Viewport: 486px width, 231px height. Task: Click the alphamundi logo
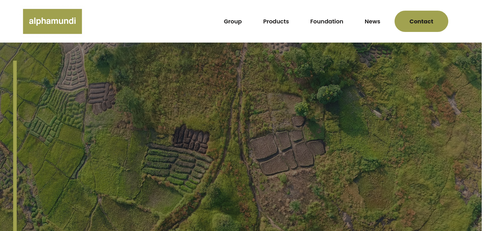coord(52,21)
